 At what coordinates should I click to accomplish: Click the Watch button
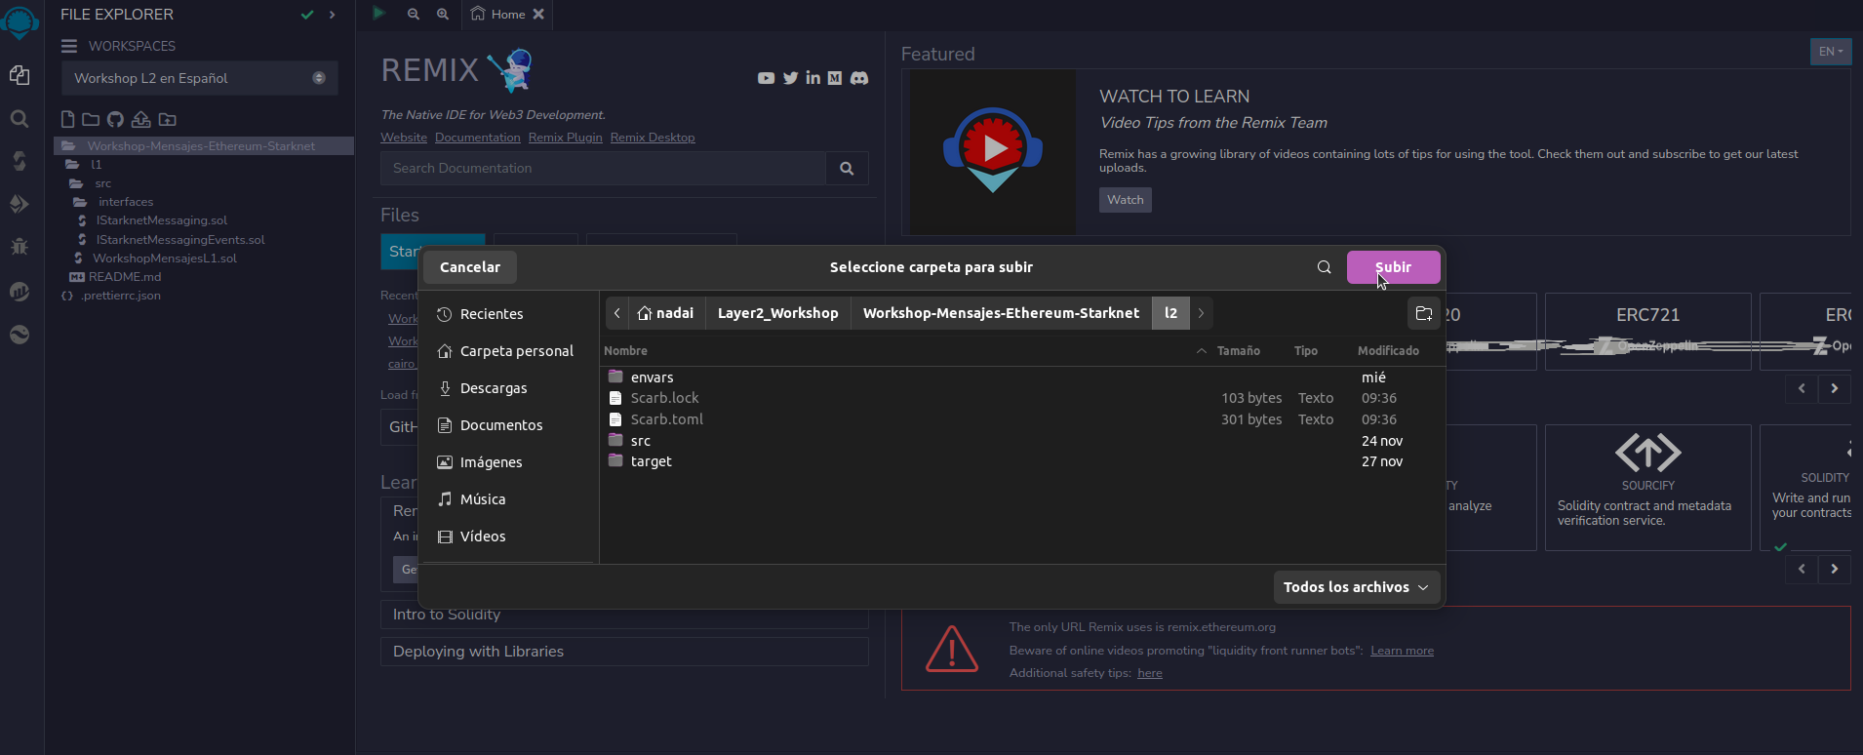1125,200
